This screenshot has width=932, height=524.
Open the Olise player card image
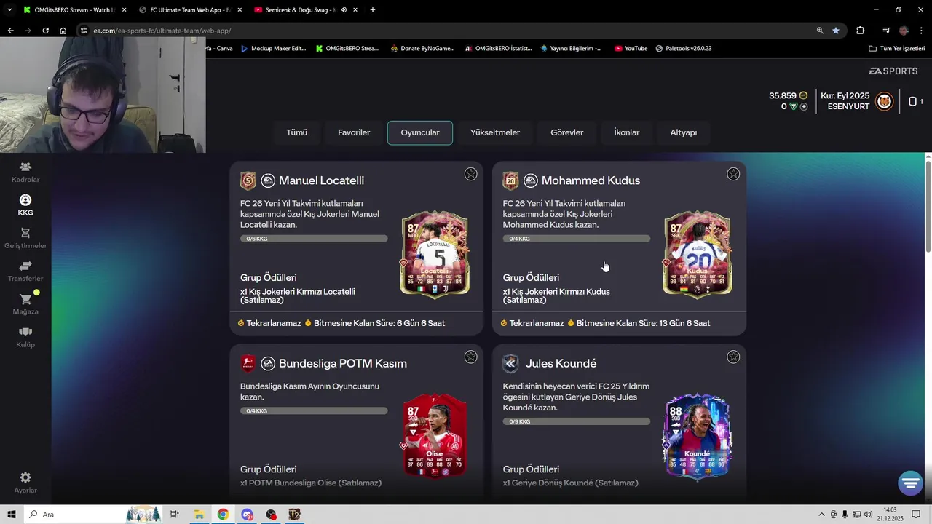[x=435, y=437]
